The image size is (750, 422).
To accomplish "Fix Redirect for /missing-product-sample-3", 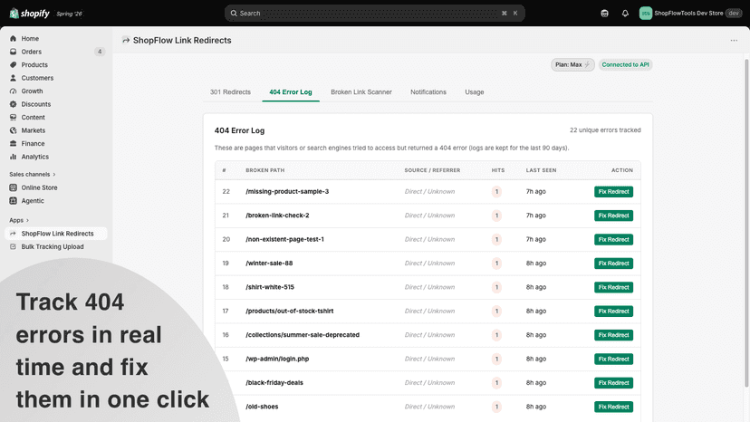I will 614,191.
